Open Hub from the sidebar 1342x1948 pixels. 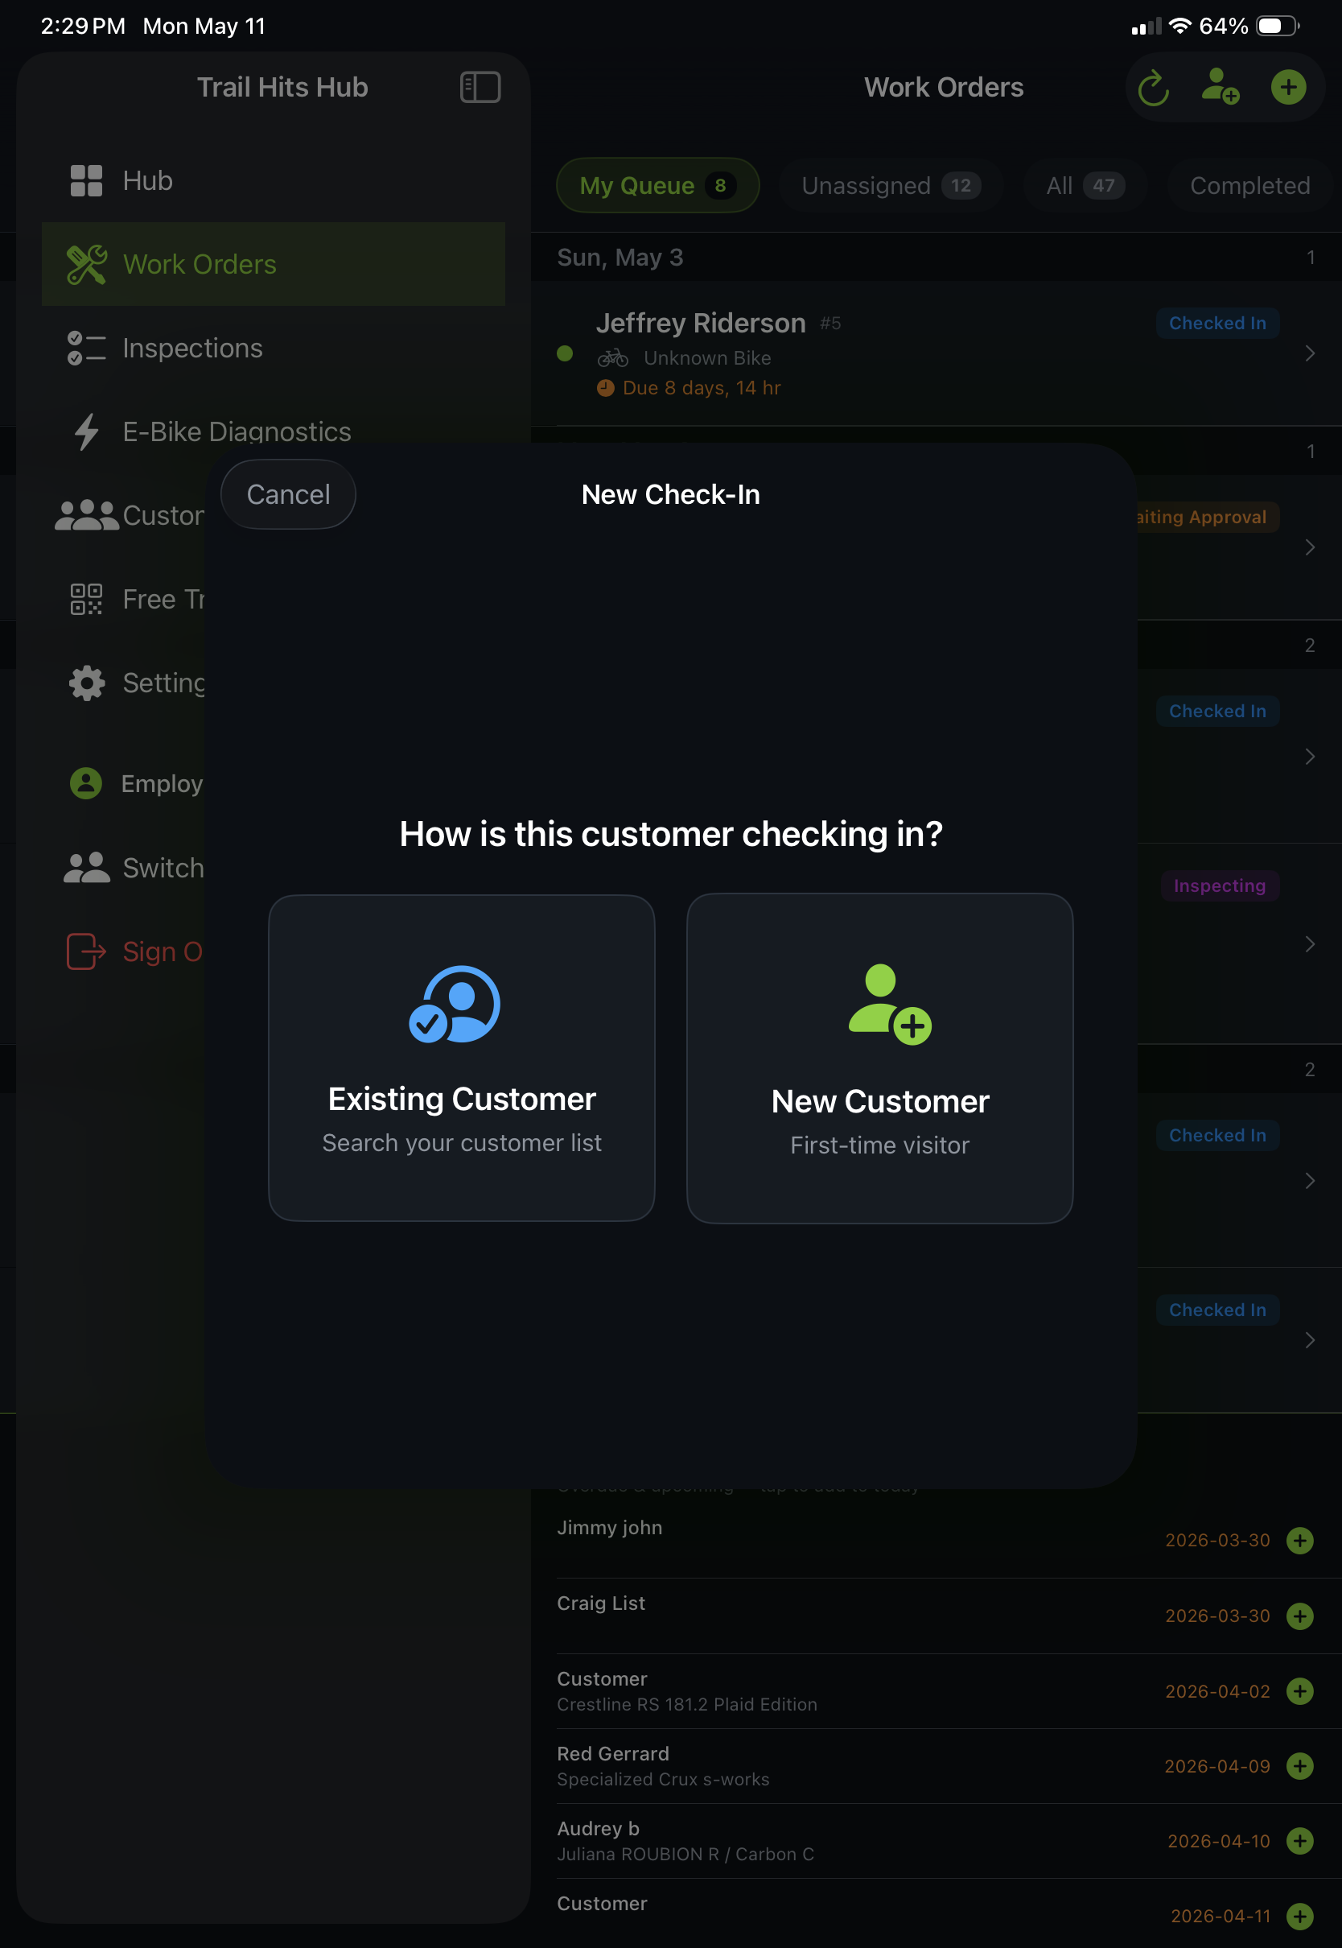point(274,181)
